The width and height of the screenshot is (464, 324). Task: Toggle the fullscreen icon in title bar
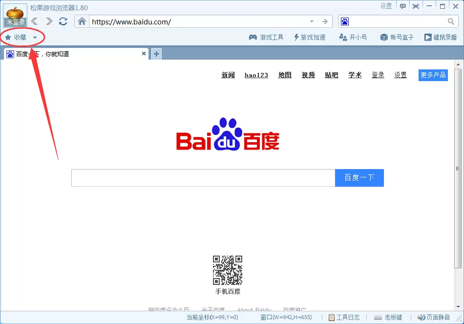point(416,6)
